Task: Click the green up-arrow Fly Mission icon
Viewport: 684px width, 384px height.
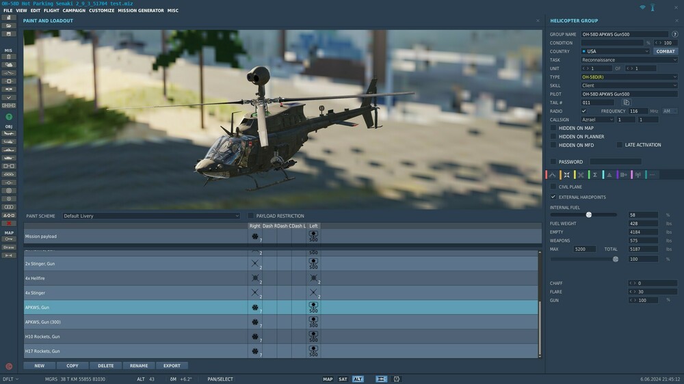Action: [9, 117]
